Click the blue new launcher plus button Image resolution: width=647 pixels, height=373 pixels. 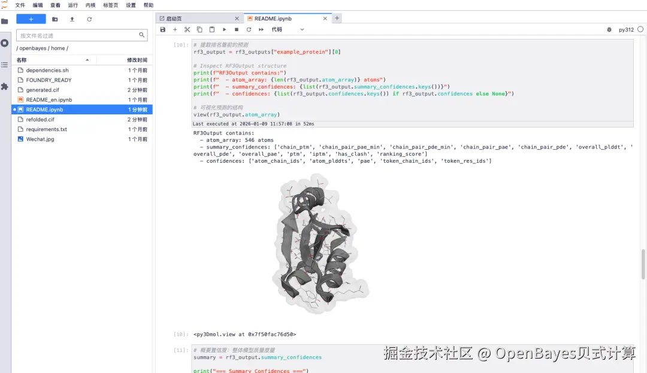tap(31, 19)
